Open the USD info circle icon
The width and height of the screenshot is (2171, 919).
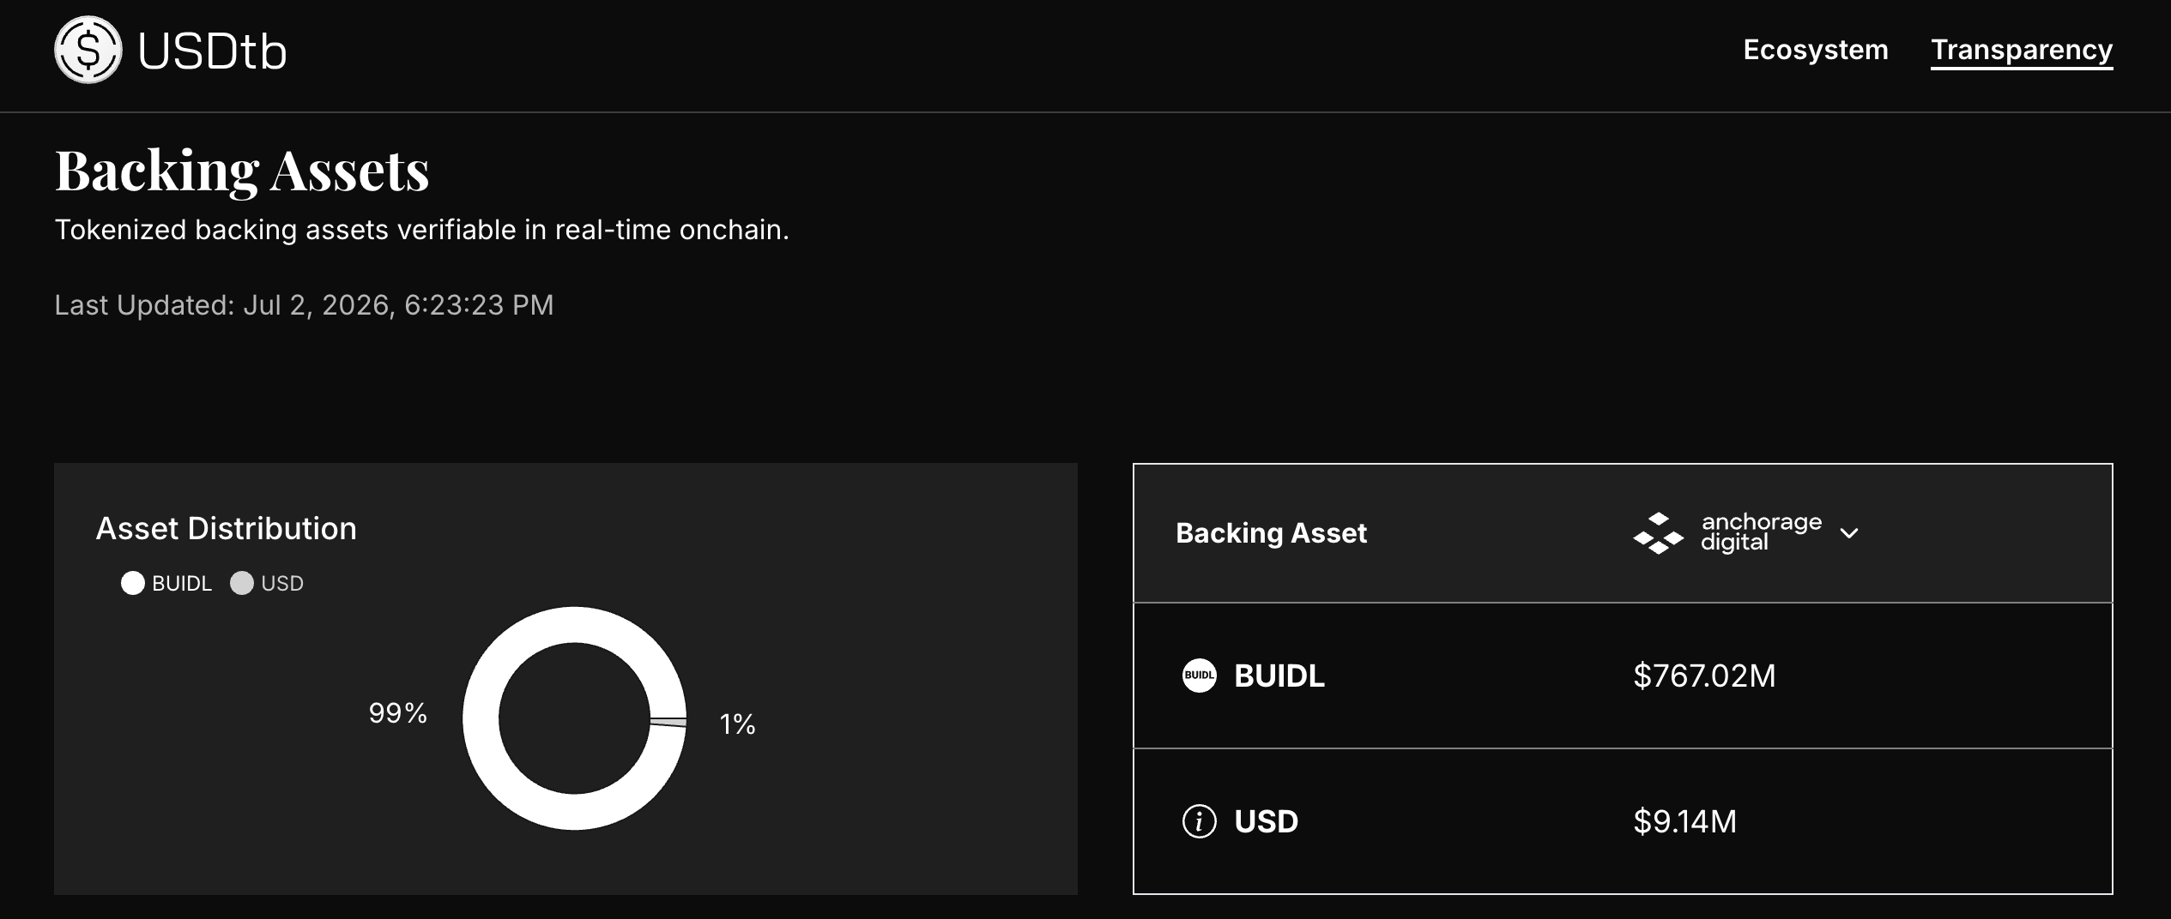[1199, 821]
